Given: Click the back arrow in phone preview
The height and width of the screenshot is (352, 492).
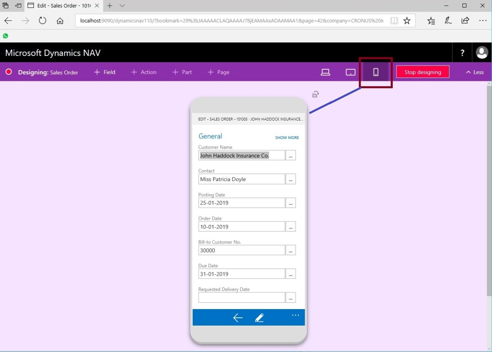Looking at the screenshot, I should pyautogui.click(x=238, y=318).
